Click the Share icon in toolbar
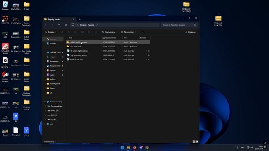 (89, 32)
